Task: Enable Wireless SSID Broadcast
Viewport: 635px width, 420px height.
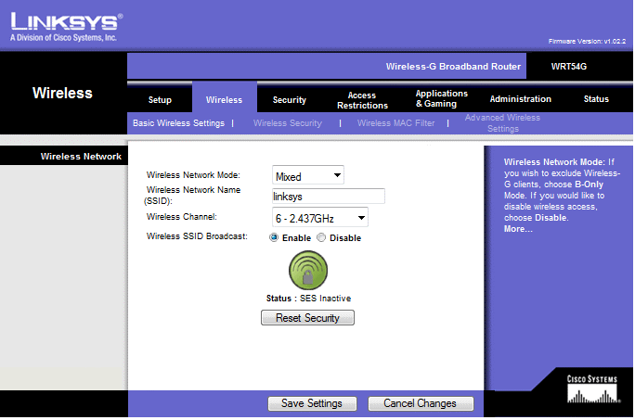Action: pyautogui.click(x=274, y=237)
